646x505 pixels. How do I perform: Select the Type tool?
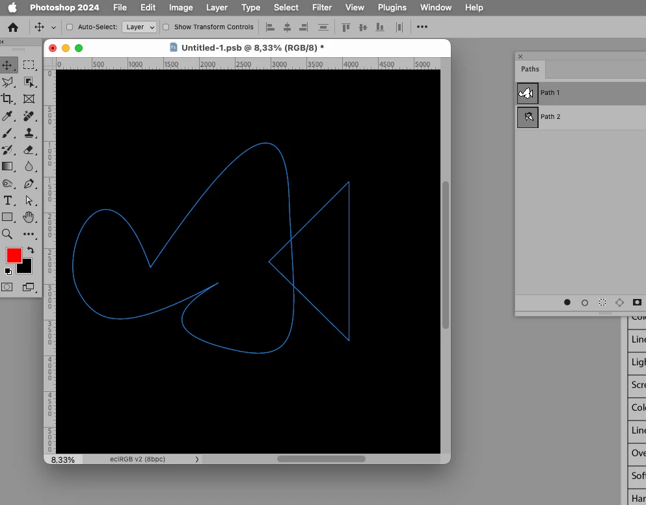[x=7, y=200]
